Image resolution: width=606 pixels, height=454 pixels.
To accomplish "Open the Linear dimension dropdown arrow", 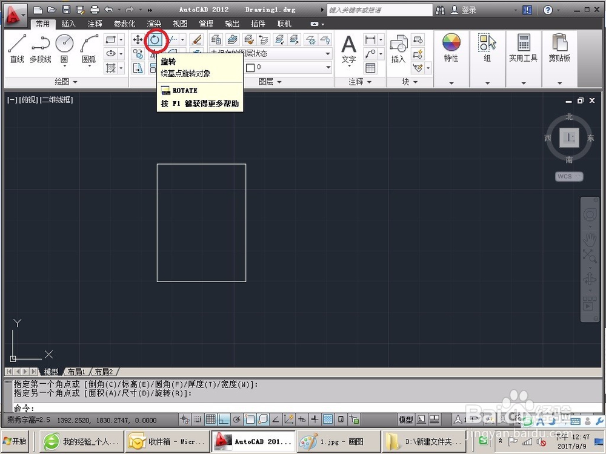I will click(381, 39).
